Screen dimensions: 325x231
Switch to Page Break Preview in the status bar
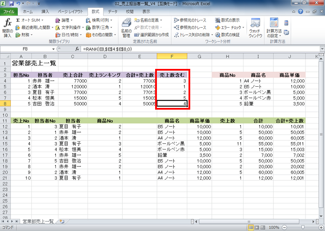click(x=263, y=228)
